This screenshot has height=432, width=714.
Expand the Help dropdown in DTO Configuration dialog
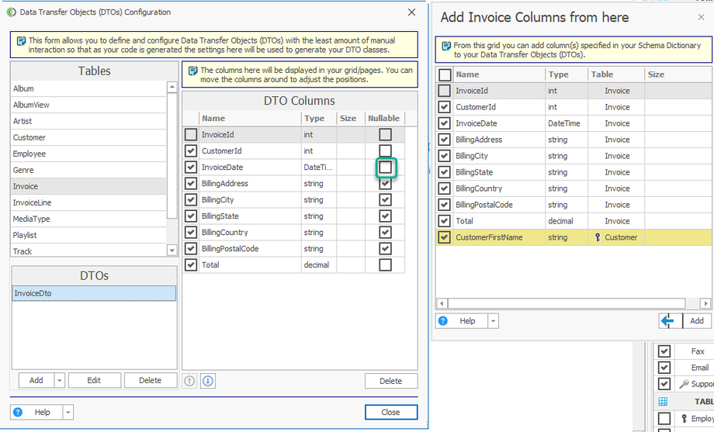tap(68, 413)
